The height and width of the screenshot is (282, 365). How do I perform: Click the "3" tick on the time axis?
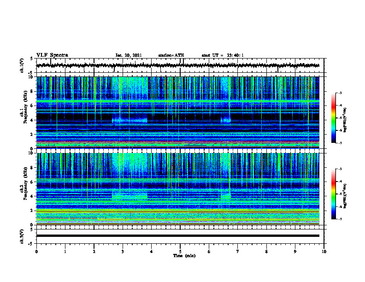123,252
